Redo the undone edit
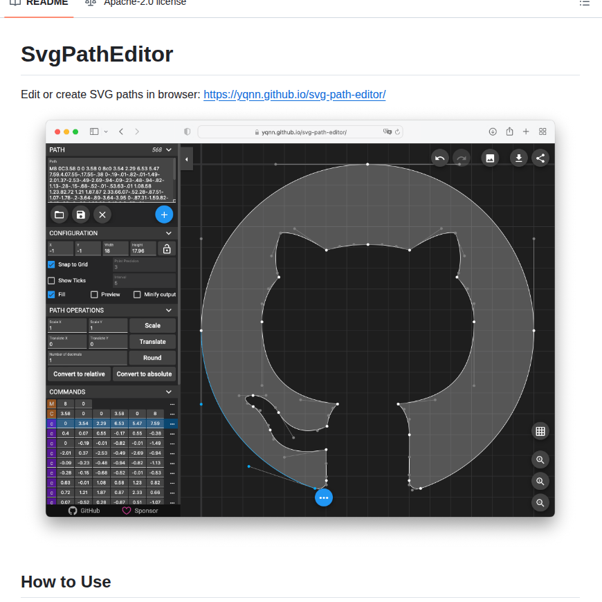 tap(462, 158)
